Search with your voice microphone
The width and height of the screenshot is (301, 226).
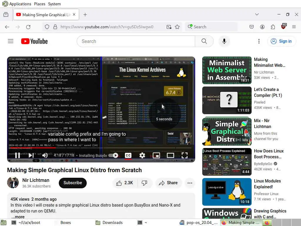(224, 41)
